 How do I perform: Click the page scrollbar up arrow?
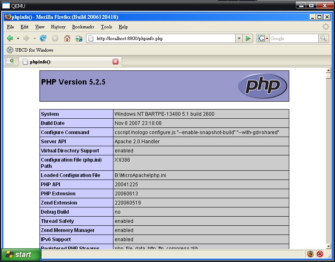328,70
